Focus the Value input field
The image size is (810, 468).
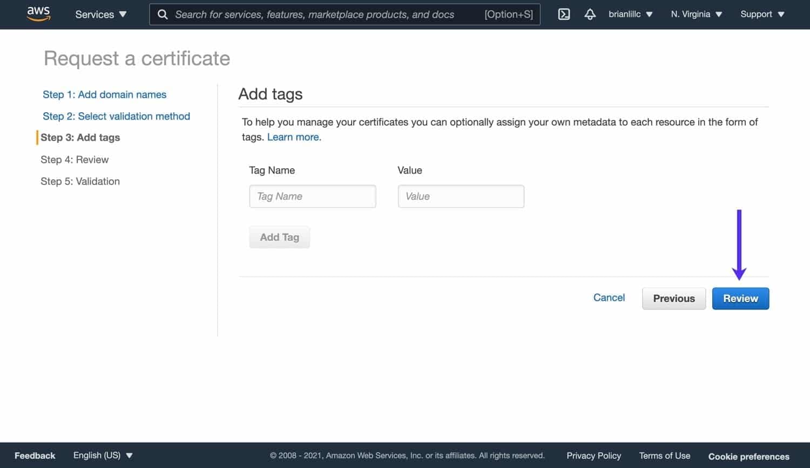(x=461, y=196)
